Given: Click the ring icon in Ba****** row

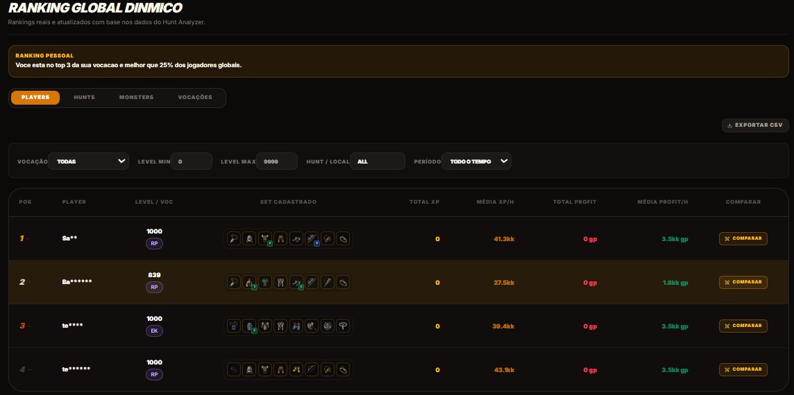Looking at the screenshot, I should (344, 282).
